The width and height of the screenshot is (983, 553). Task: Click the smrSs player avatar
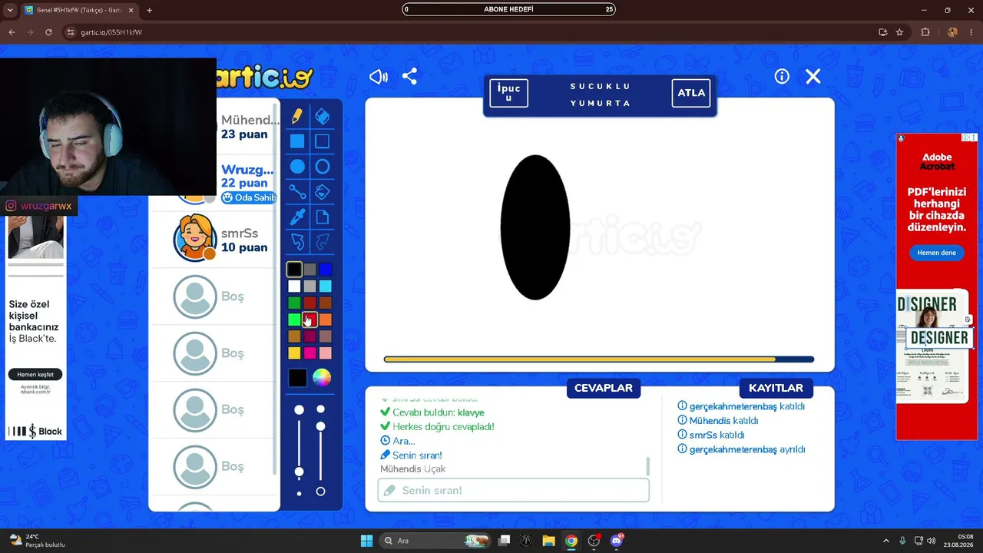pyautogui.click(x=195, y=237)
